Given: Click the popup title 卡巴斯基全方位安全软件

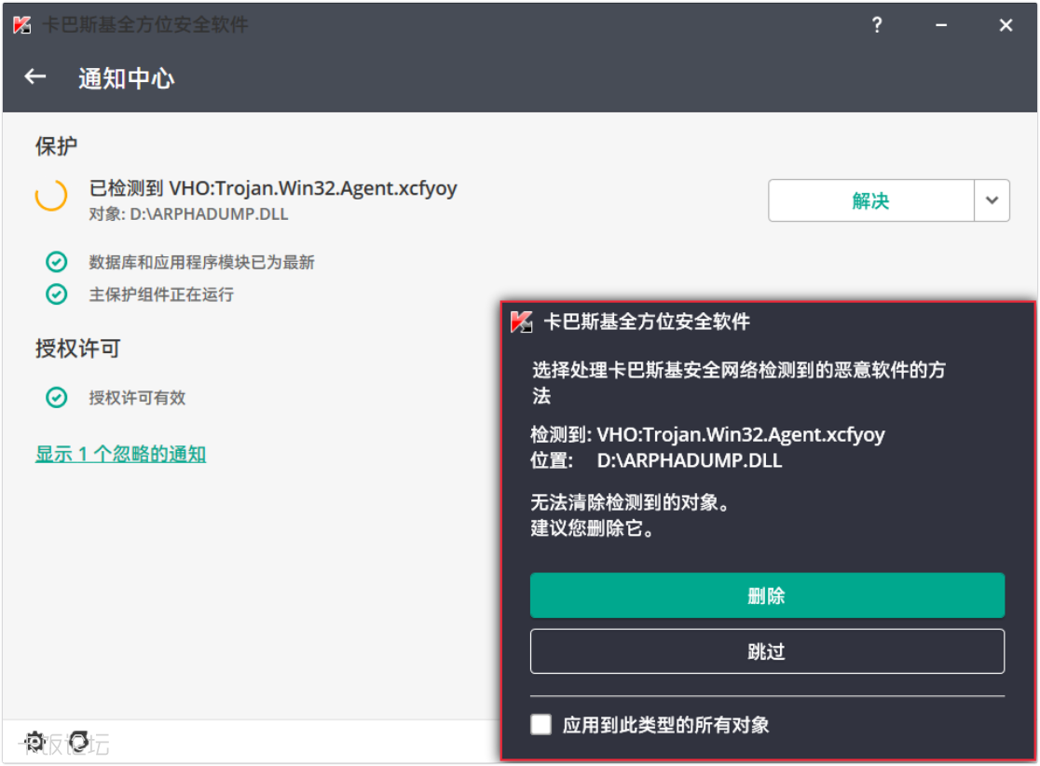Looking at the screenshot, I should click(647, 321).
